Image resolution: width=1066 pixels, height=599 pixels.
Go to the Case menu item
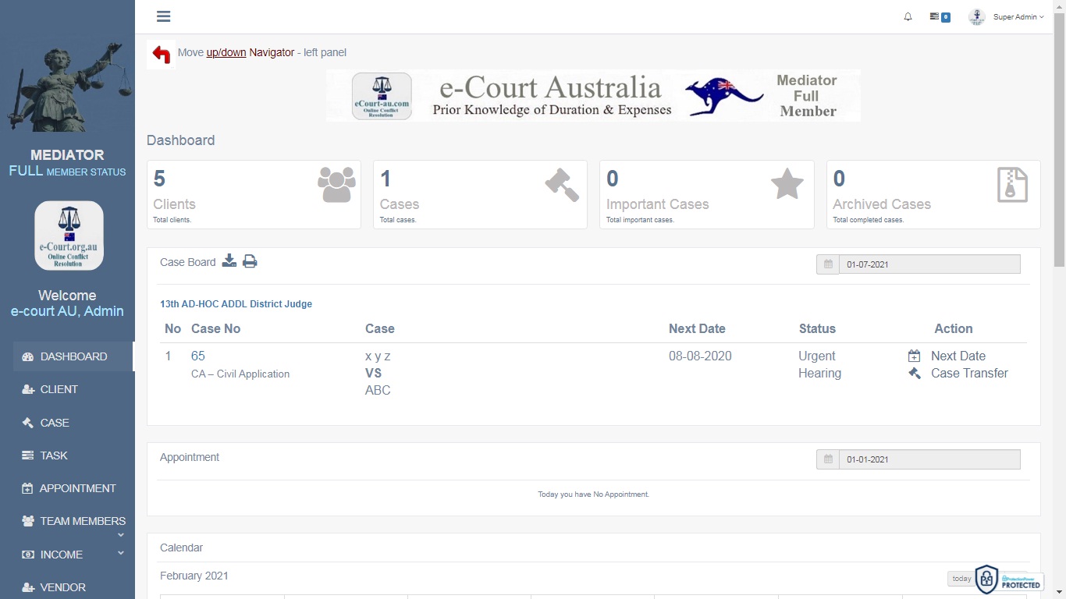tap(55, 423)
